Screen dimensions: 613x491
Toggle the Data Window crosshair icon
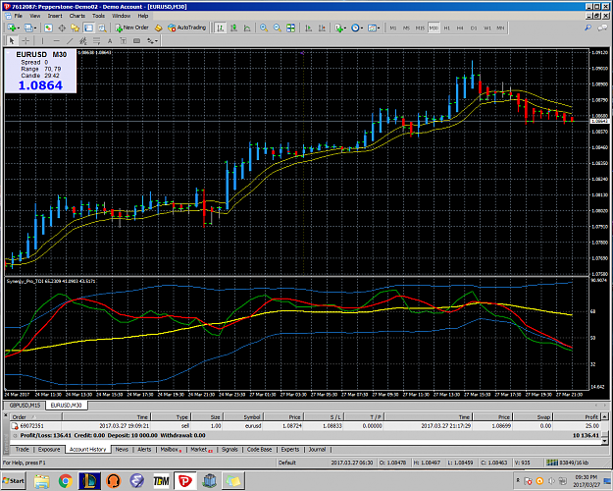(x=62, y=27)
